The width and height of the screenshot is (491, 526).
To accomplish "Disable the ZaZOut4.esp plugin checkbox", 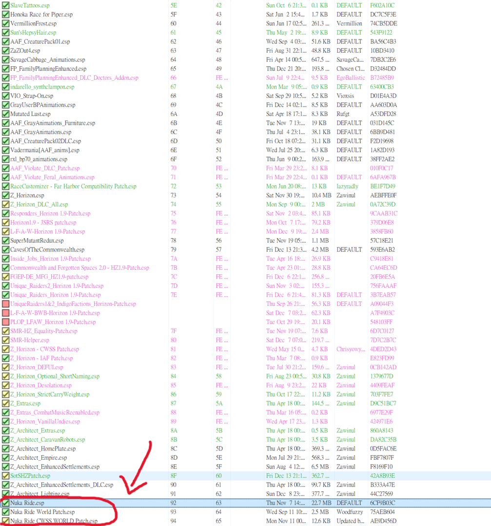I will pos(5,51).
